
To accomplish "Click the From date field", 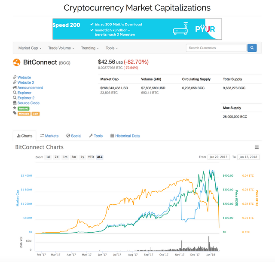I will [x=219, y=157].
